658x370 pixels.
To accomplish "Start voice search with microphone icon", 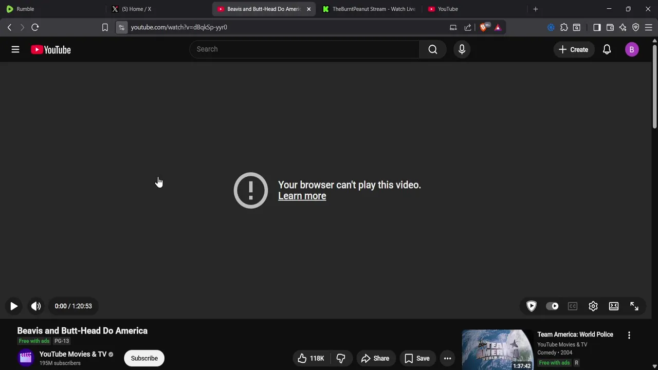I will tap(462, 49).
